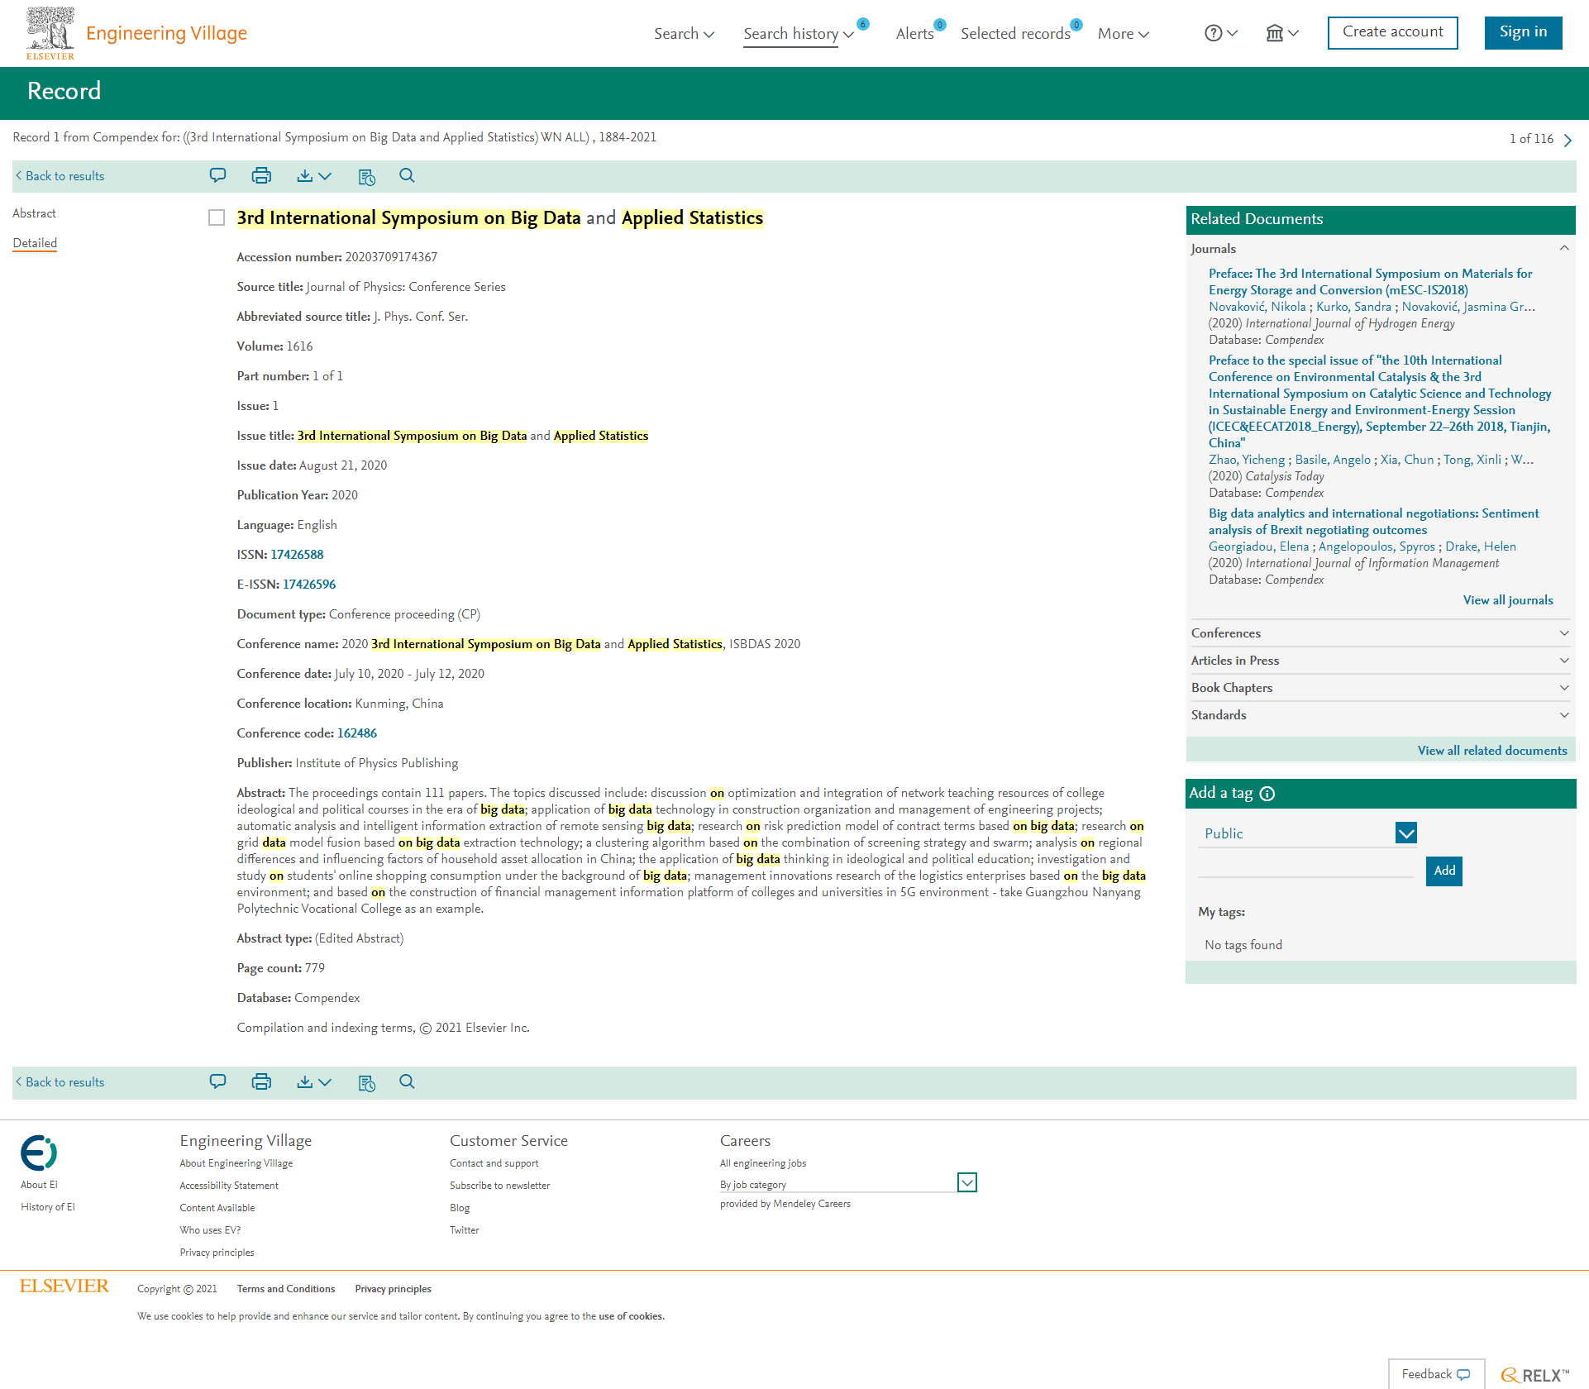Image resolution: width=1589 pixels, height=1389 pixels.
Task: Open the More menu
Action: pos(1123,34)
